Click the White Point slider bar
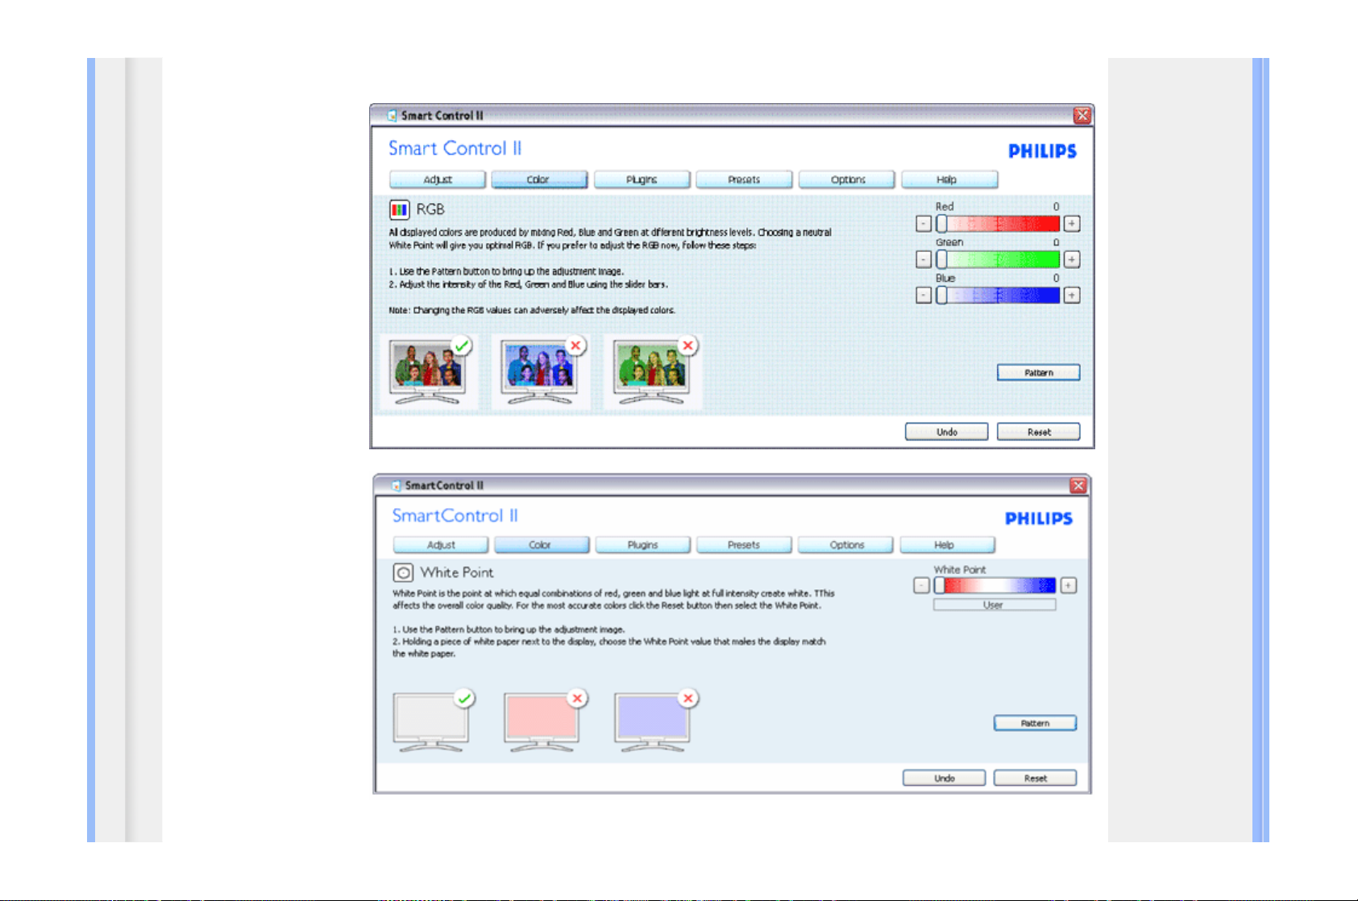Screen dimensions: 1358x901 [995, 585]
